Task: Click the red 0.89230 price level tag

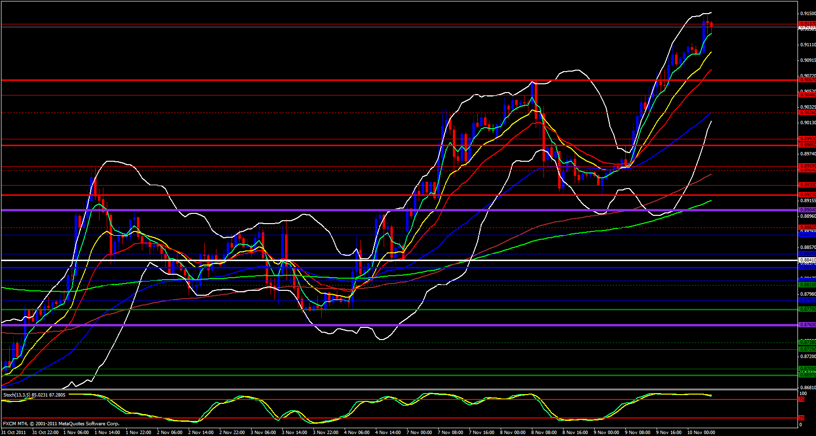Action: pos(807,195)
